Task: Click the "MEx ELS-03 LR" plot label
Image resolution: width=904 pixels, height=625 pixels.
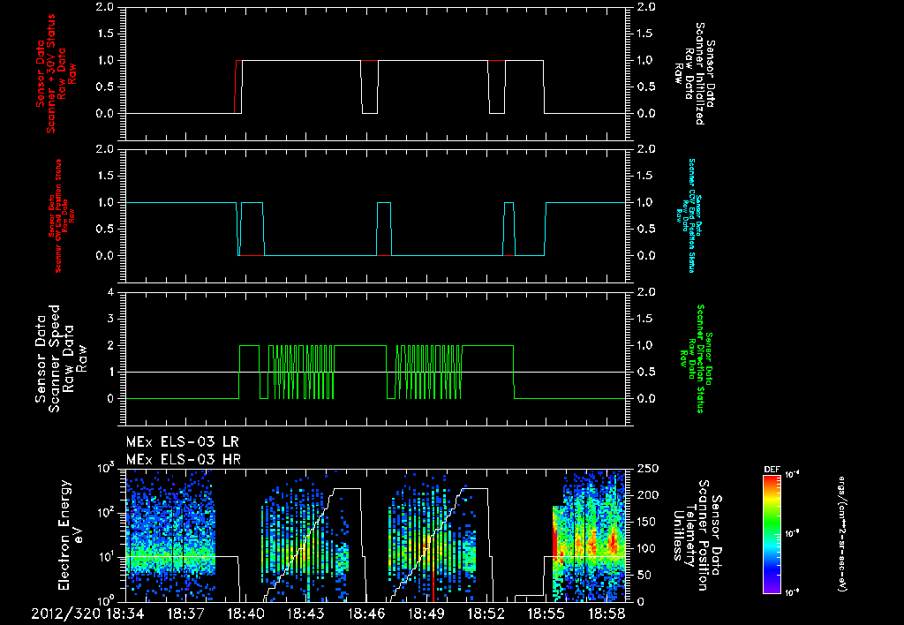Action: tap(182, 442)
